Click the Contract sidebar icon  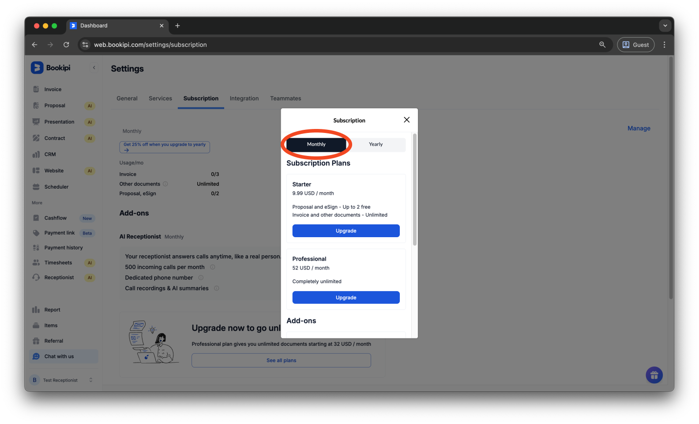tap(36, 138)
